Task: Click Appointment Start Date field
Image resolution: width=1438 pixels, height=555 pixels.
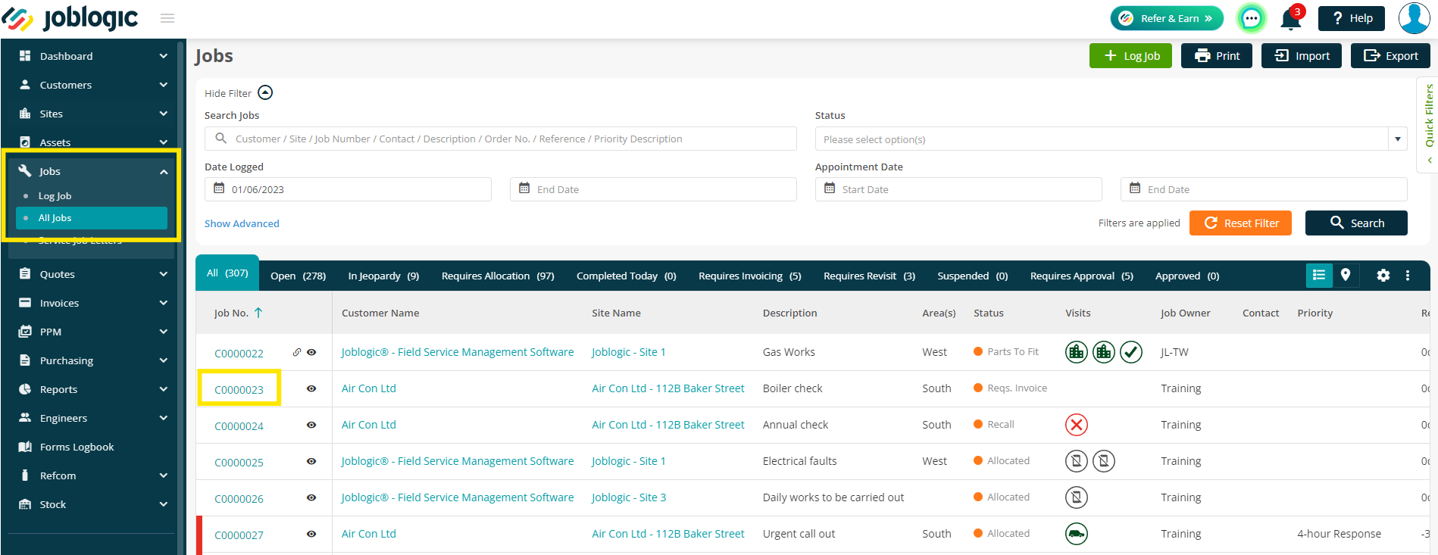Action: point(958,189)
